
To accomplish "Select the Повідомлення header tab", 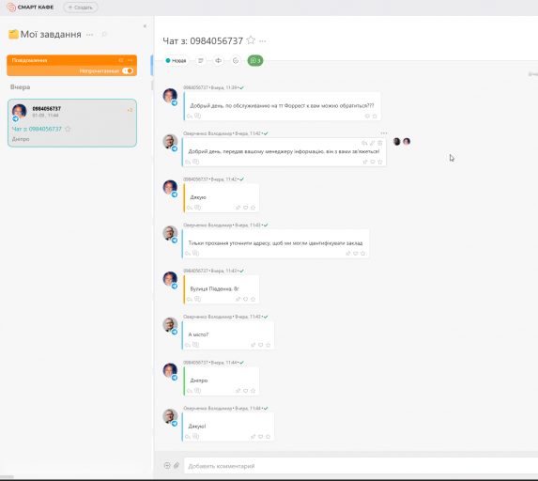I will (29, 60).
